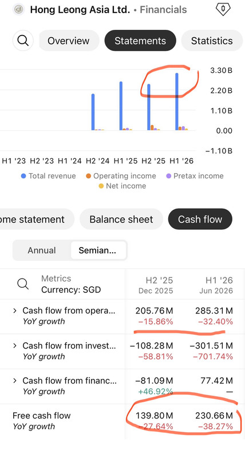Tap the Hong Leong Asia company logo
This screenshot has width=245, height=458.
click(x=19, y=10)
